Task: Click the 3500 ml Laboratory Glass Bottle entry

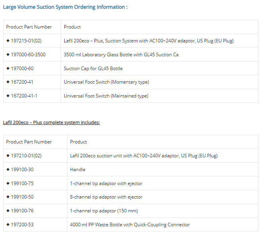Action: [121, 55]
